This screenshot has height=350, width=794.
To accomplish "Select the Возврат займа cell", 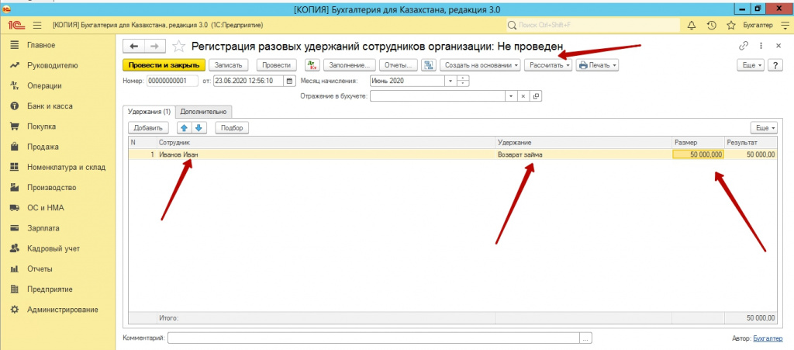I will [584, 154].
